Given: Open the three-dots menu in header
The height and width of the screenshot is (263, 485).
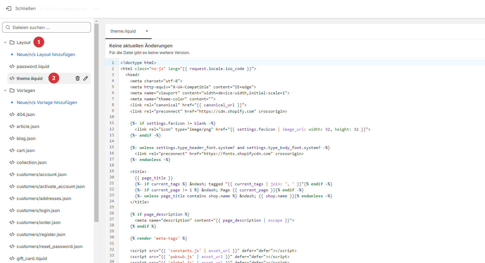Looking at the screenshot, I should click(96, 9).
